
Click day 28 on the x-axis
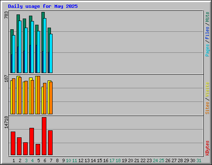click(180, 160)
